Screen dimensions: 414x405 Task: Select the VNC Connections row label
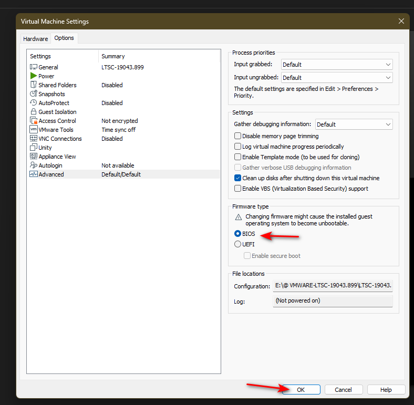tap(60, 139)
